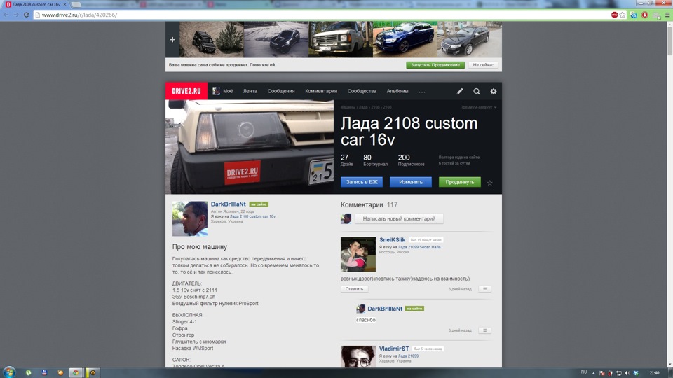Open the Моё menu item
The image size is (673, 378).
(x=228, y=91)
